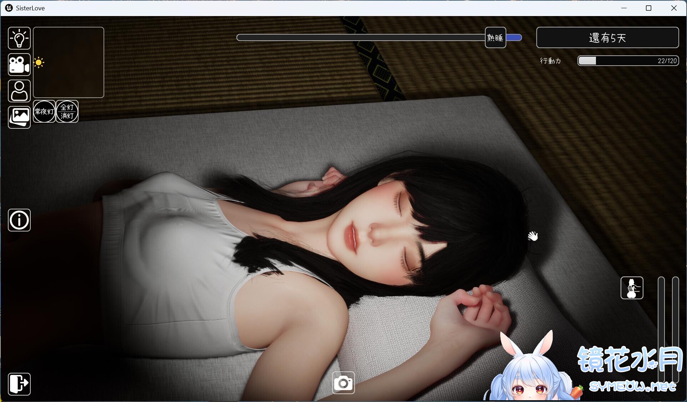687x402 pixels.
Task: Toggle the 全灯 消灯 lights button
Action: (67, 111)
